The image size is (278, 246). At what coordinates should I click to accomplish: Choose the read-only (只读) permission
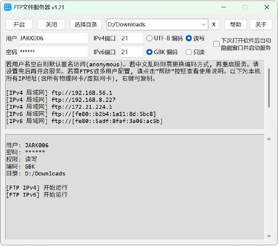(x=189, y=52)
